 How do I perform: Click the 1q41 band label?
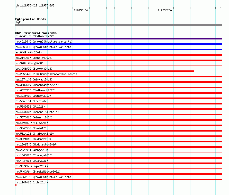point(19,22)
